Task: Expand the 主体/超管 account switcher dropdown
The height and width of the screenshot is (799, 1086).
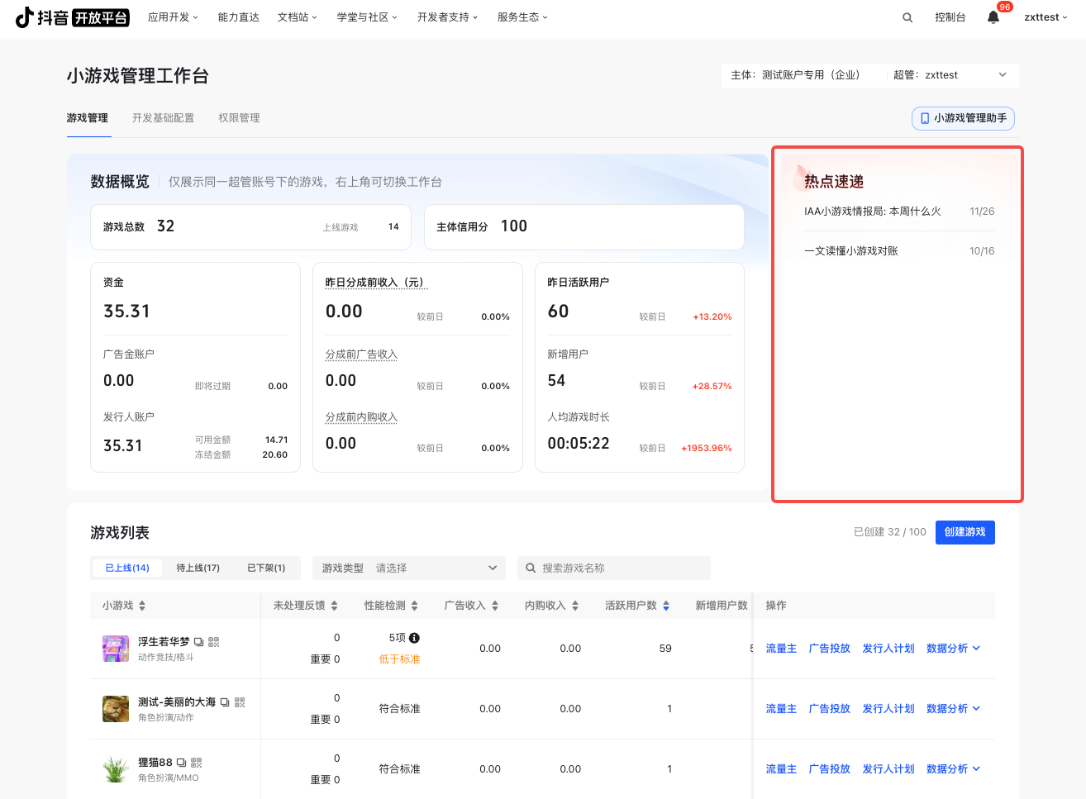Action: [x=1003, y=75]
